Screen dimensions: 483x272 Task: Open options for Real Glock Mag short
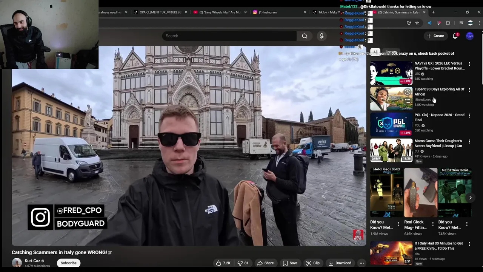tap(433, 224)
